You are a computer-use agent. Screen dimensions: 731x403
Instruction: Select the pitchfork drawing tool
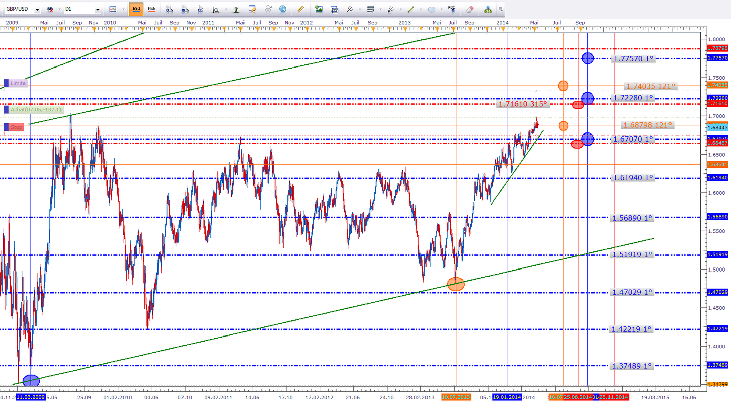click(349, 9)
